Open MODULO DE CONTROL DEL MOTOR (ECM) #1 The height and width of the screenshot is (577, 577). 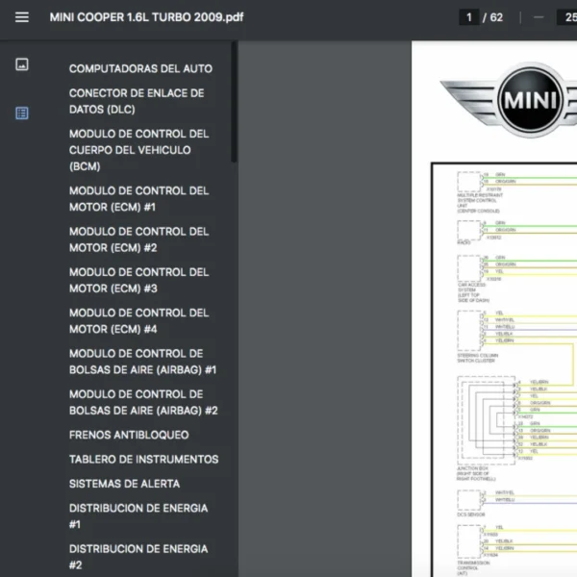tap(138, 199)
